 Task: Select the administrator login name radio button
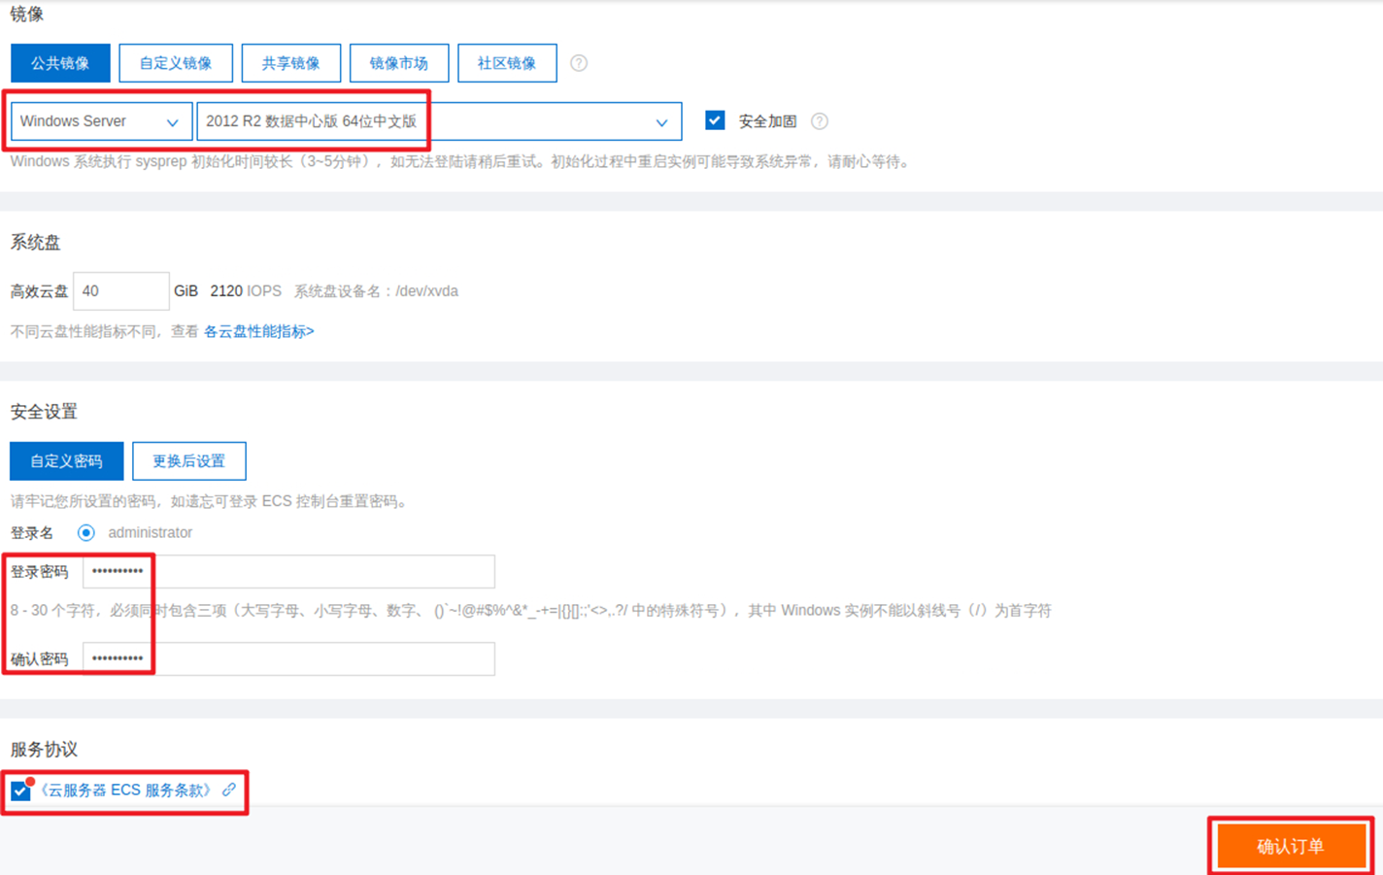[x=86, y=532]
